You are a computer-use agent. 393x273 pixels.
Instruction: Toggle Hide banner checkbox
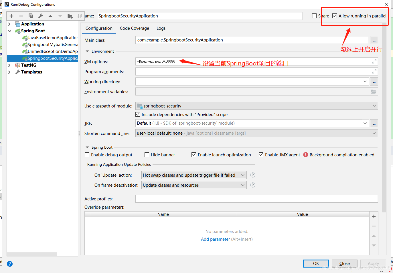pos(147,155)
